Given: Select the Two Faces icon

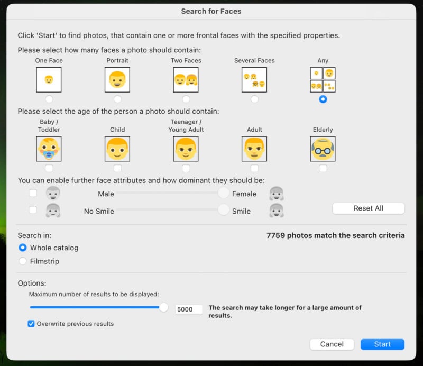Looking at the screenshot, I should (186, 79).
